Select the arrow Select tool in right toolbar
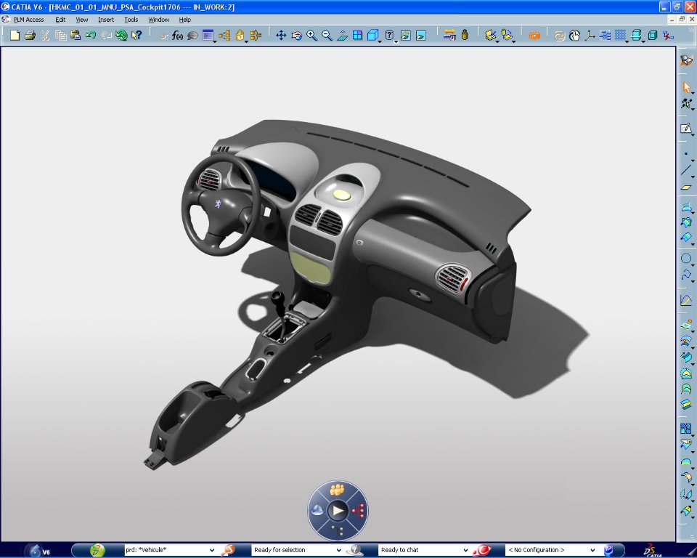The width and height of the screenshot is (697, 558). click(x=685, y=87)
